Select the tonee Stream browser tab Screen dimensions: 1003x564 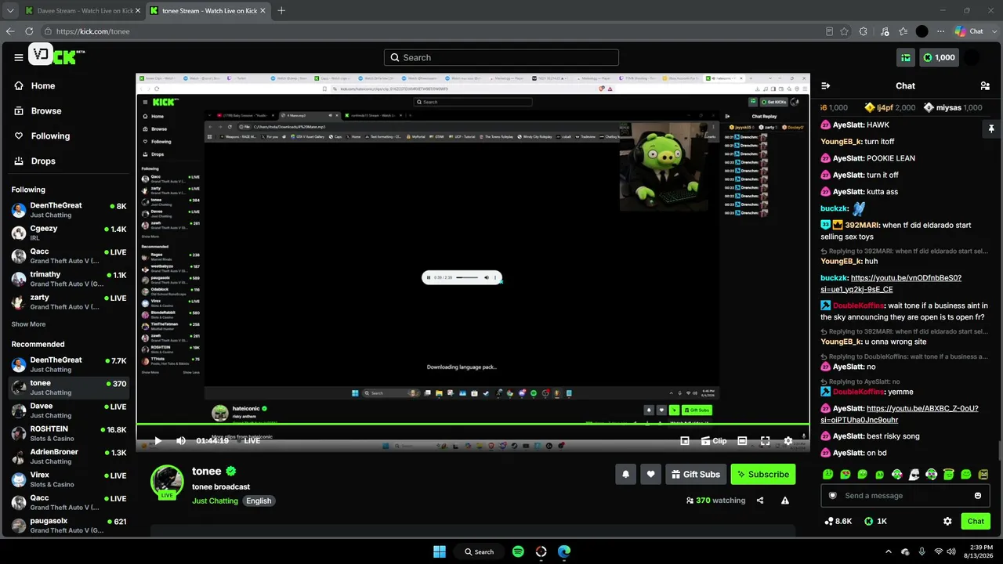[207, 11]
